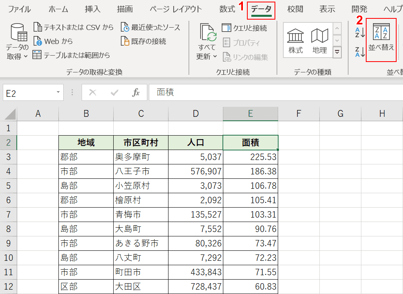Select column G header
This screenshot has width=403, height=294.
click(340, 114)
